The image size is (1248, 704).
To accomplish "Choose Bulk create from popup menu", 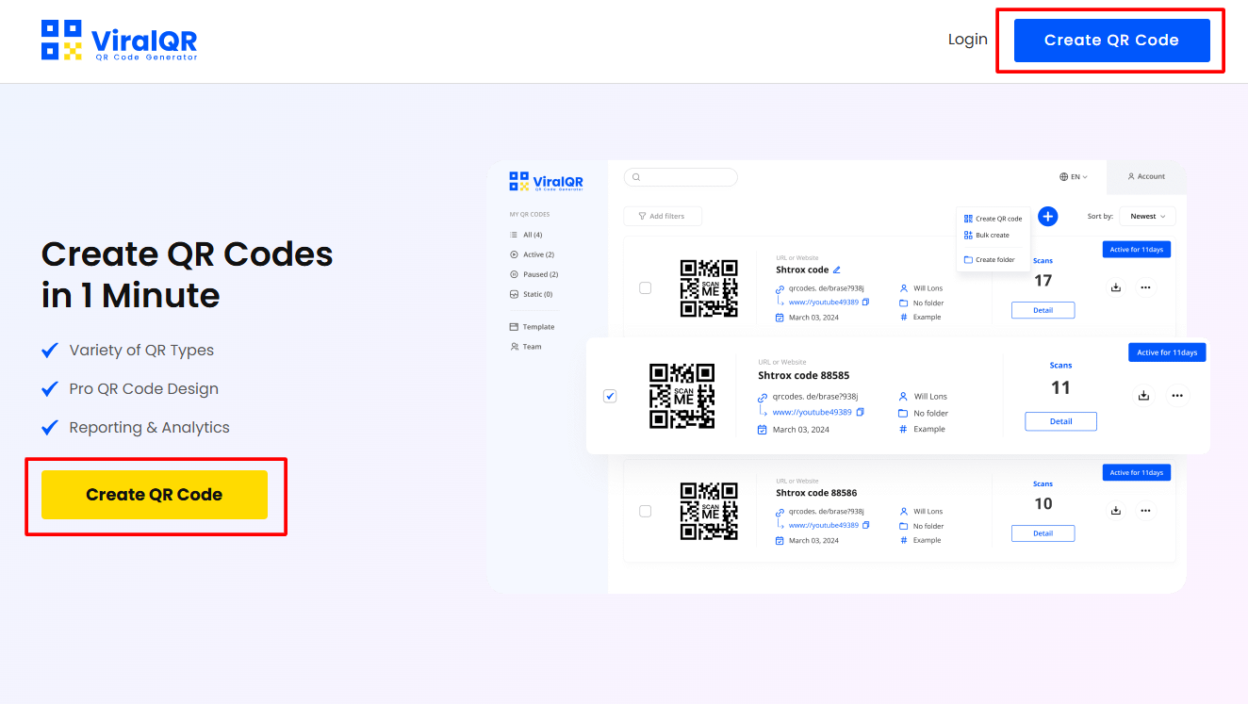I will tap(986, 235).
